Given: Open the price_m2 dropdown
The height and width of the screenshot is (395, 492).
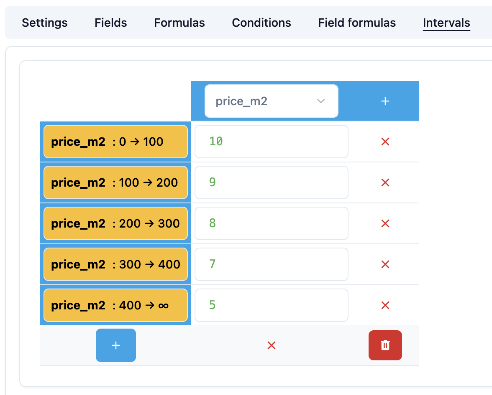Looking at the screenshot, I should (271, 101).
